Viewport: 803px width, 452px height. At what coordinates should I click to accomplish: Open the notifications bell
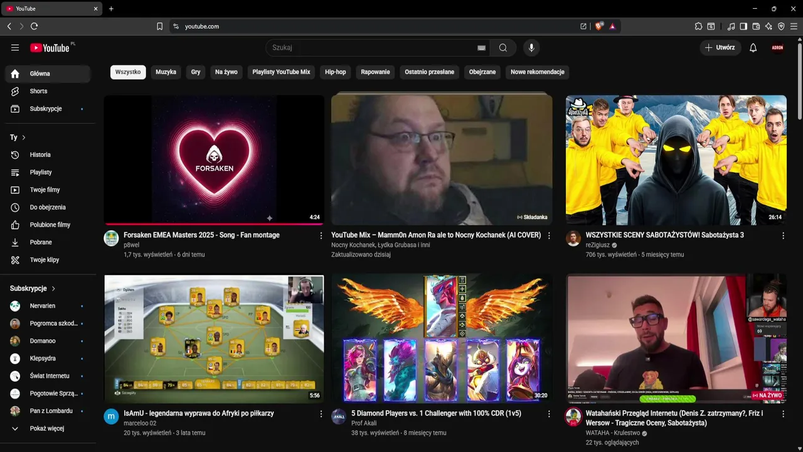(753, 48)
